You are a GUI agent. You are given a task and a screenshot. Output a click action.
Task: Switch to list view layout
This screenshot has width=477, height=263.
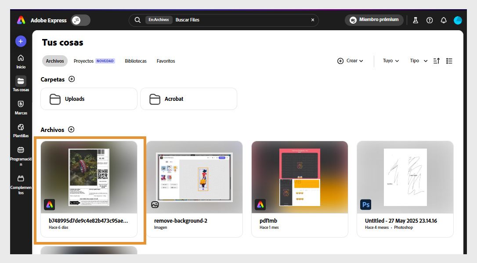pyautogui.click(x=449, y=60)
